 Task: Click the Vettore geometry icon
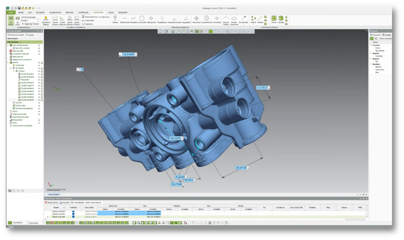tap(260, 18)
